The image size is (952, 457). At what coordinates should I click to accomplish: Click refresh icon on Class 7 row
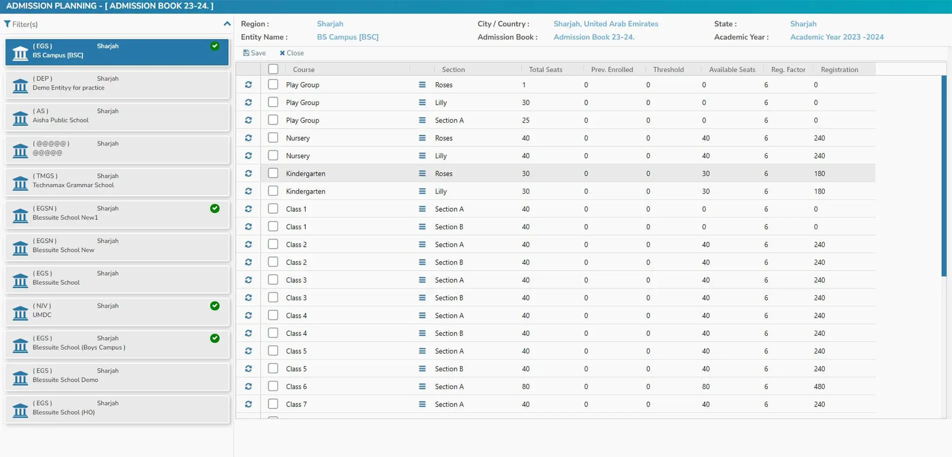point(248,404)
